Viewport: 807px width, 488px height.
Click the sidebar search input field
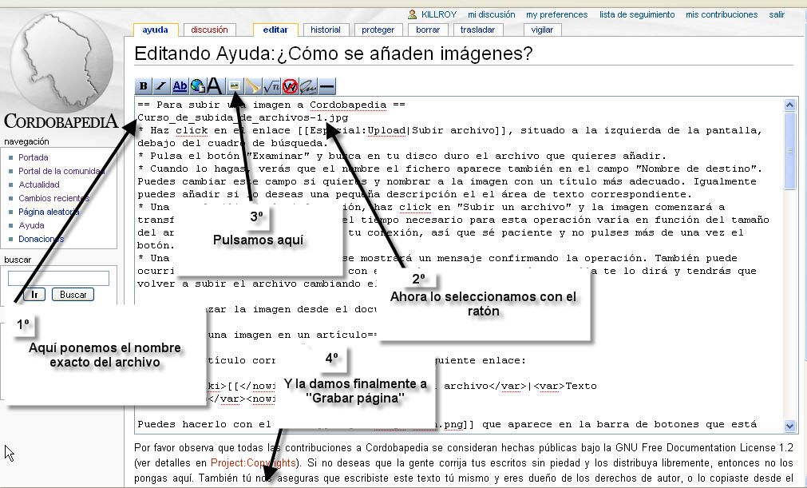click(59, 279)
